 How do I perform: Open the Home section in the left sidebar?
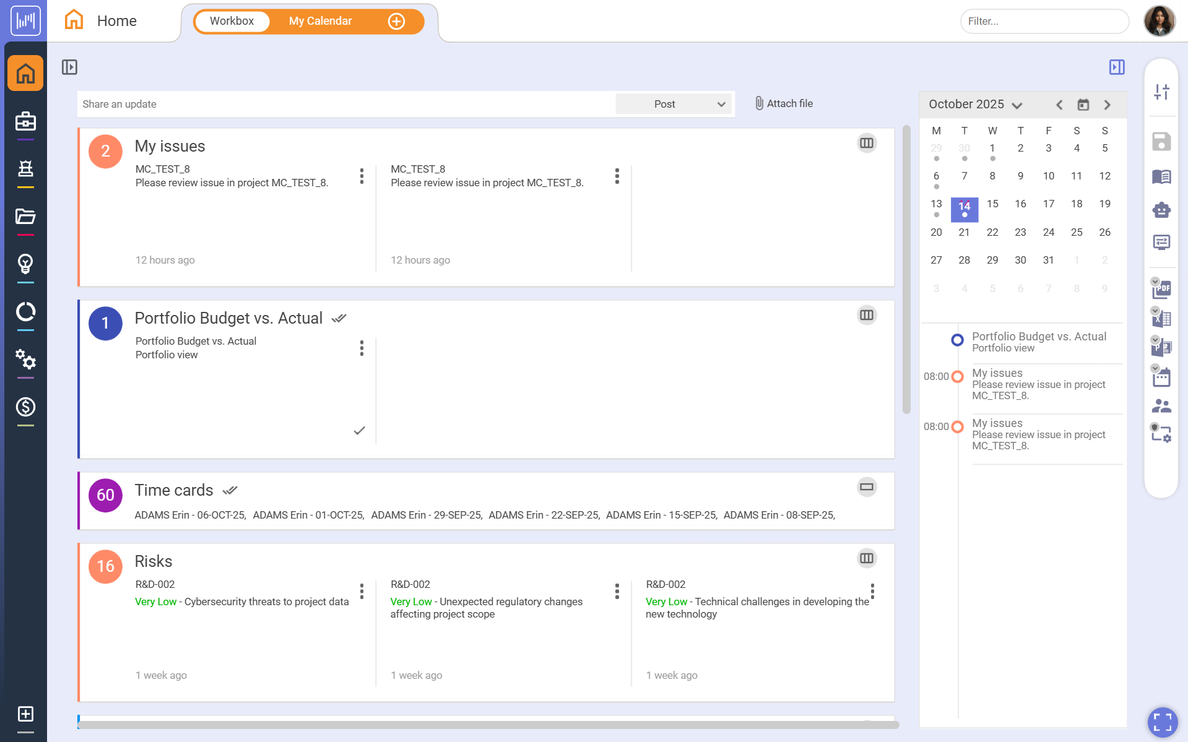click(x=25, y=73)
